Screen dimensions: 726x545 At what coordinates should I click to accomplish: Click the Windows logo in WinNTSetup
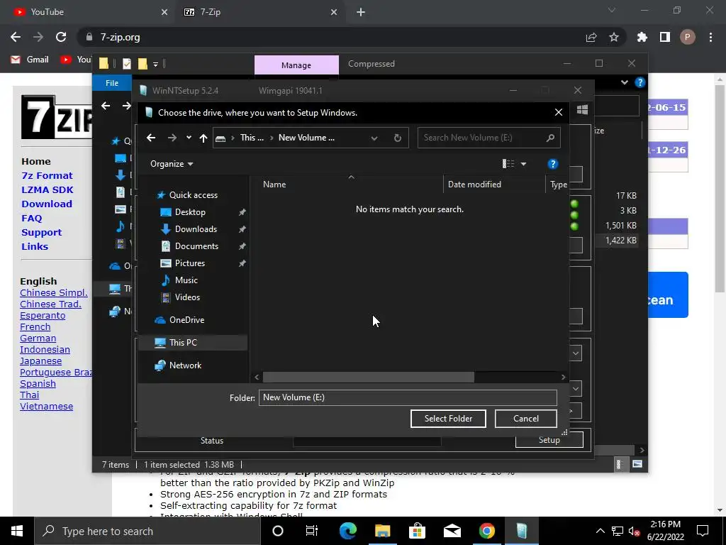[x=583, y=110]
